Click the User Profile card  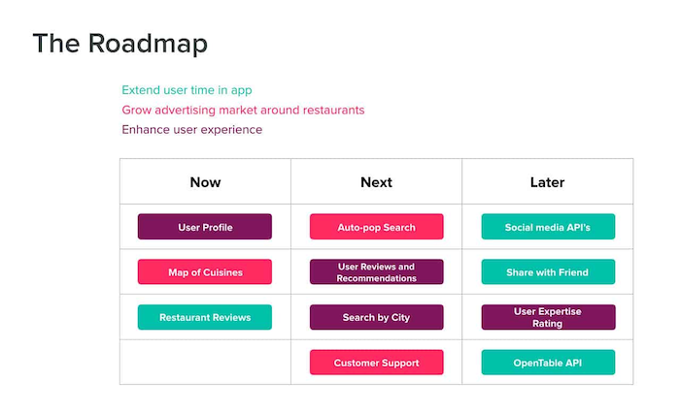[204, 227]
